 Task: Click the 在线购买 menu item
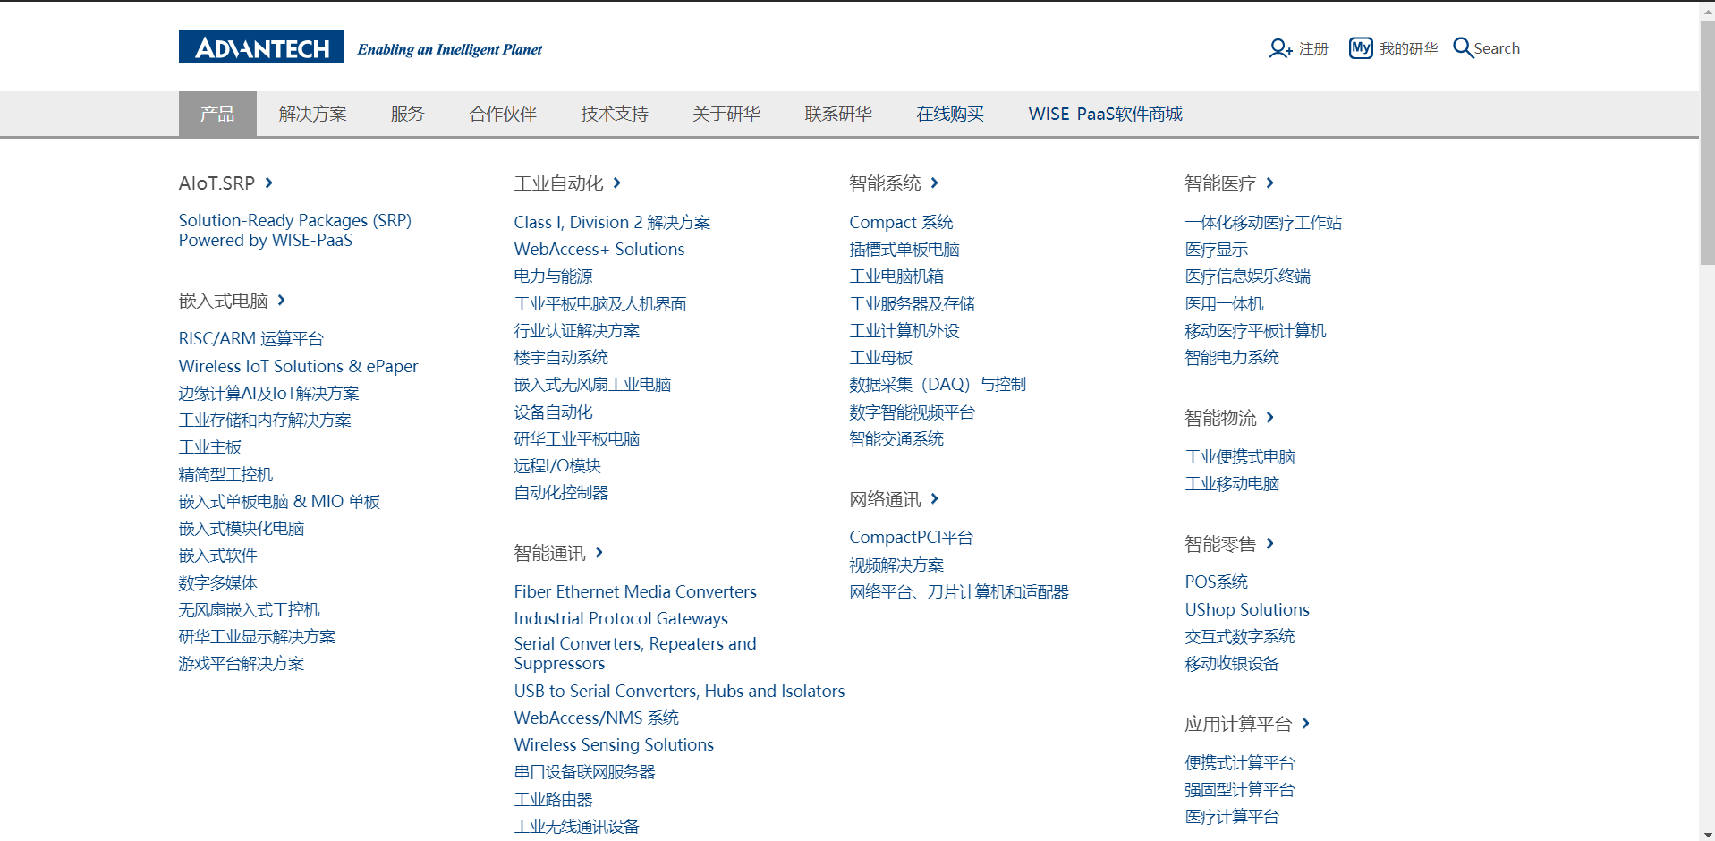pos(949,114)
